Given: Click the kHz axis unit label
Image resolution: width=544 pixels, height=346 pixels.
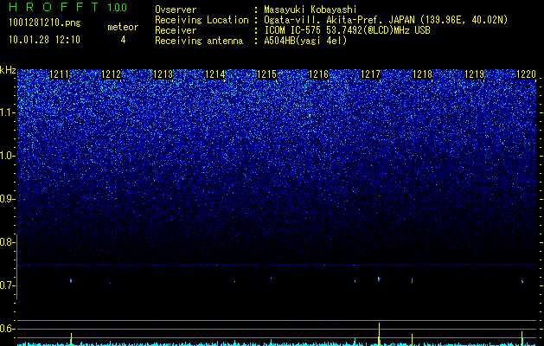Looking at the screenshot, I should [8, 70].
